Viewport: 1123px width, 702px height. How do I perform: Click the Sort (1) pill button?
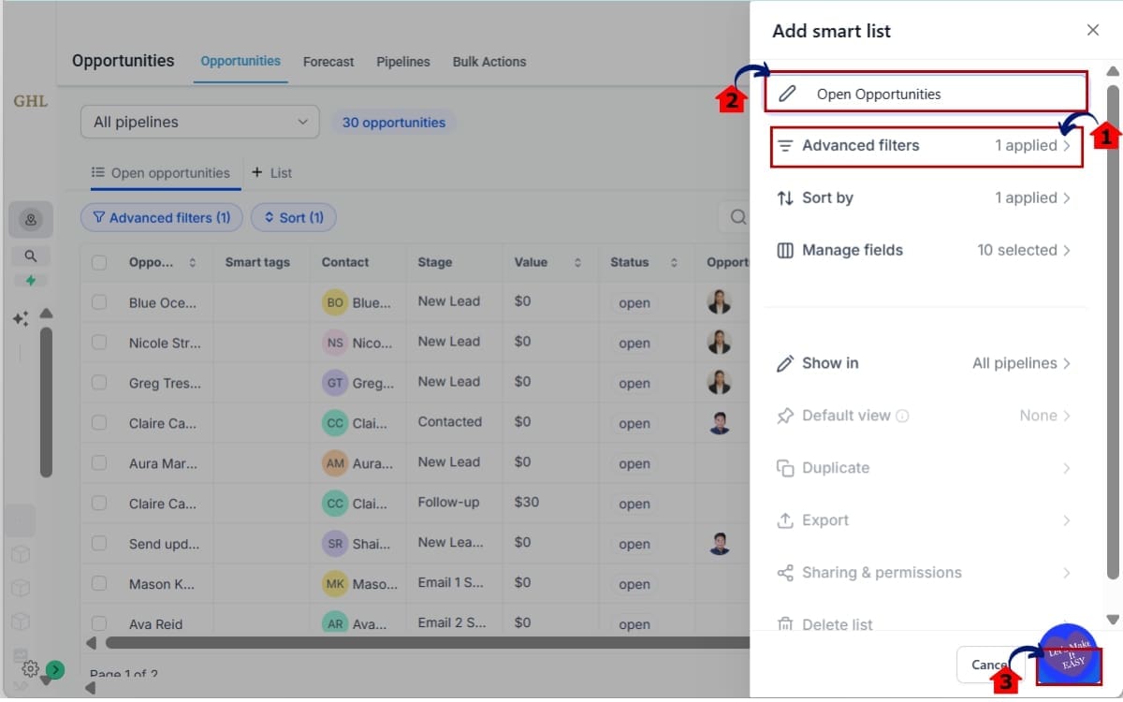[294, 218]
